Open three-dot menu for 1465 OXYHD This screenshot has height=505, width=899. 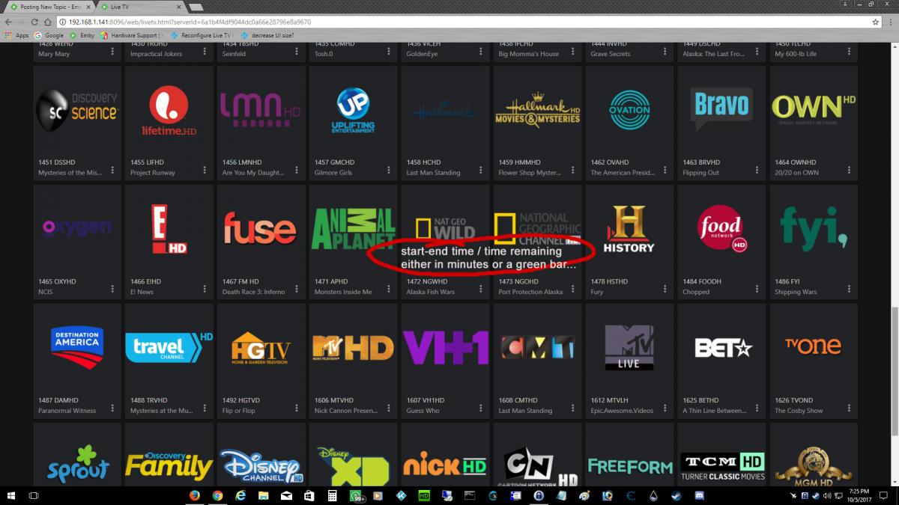click(x=112, y=289)
